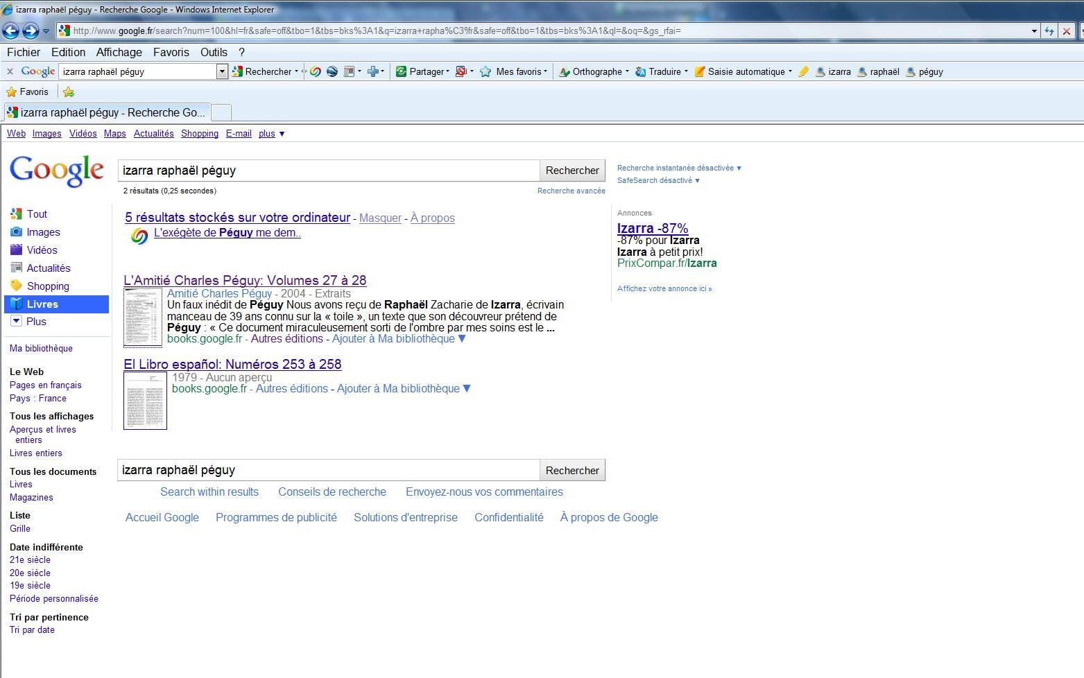Image resolution: width=1084 pixels, height=678 pixels.
Task: Select Tout in left sidebar
Action: pyautogui.click(x=37, y=214)
